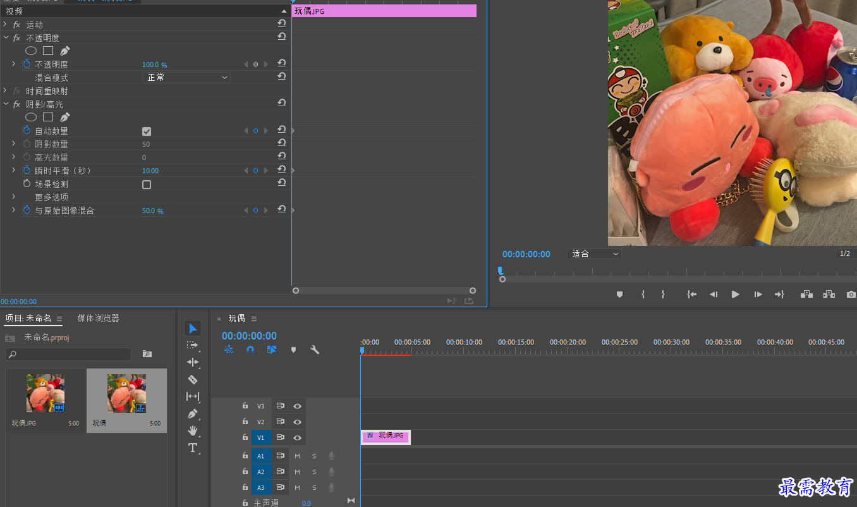
Task: Create rectangle mask under 不透明度
Action: (48, 51)
